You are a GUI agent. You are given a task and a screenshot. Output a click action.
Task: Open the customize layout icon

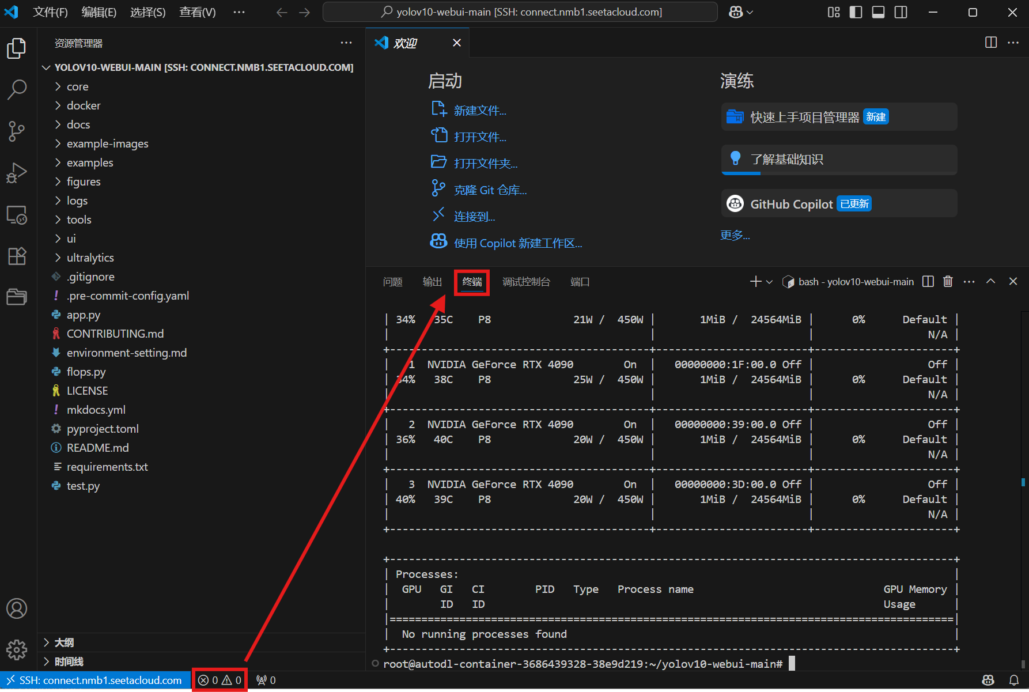(834, 12)
